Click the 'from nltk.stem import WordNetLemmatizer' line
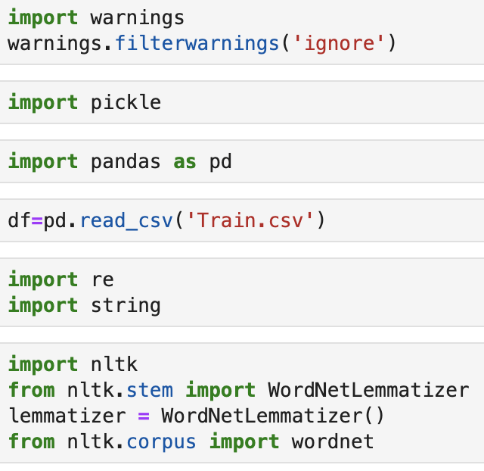This screenshot has height=471, width=484. coord(238,390)
